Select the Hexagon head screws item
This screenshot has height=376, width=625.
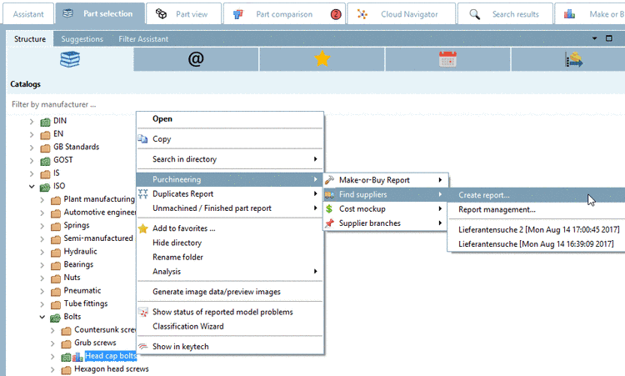112,369
